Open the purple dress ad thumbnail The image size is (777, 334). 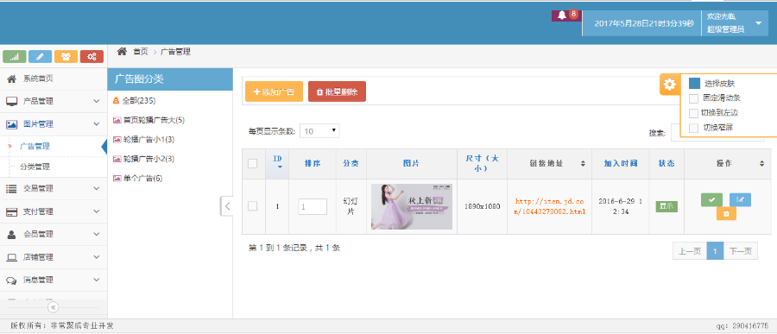[x=412, y=206]
